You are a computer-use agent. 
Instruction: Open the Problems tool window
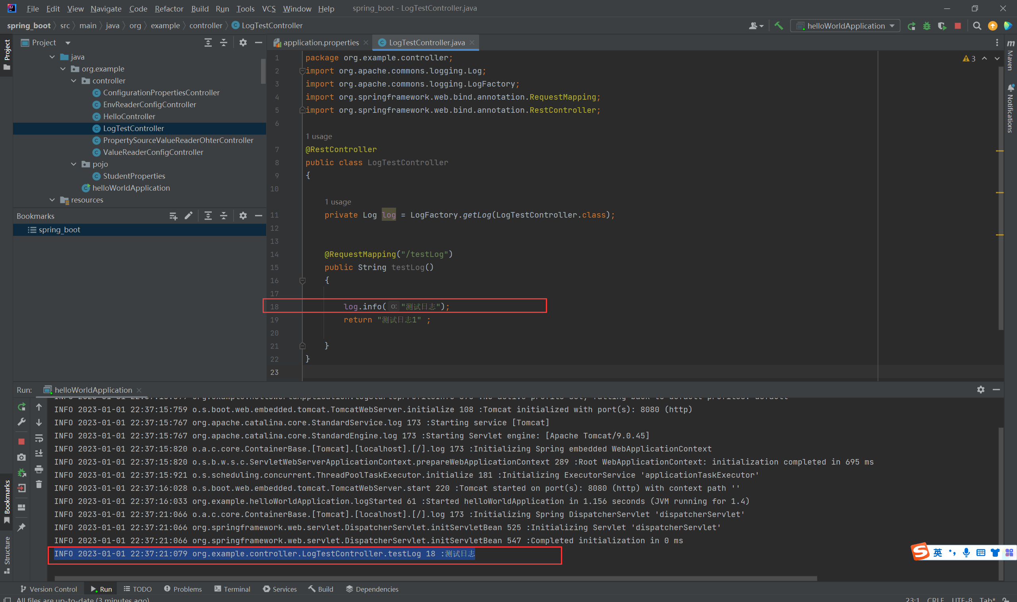pyautogui.click(x=183, y=589)
